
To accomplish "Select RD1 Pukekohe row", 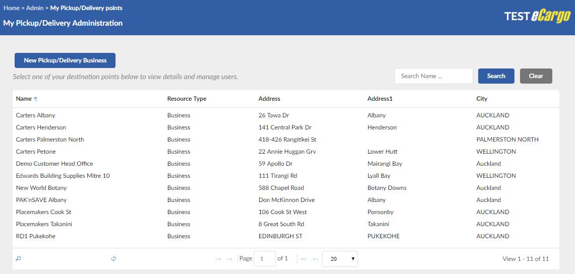I will tap(286, 236).
